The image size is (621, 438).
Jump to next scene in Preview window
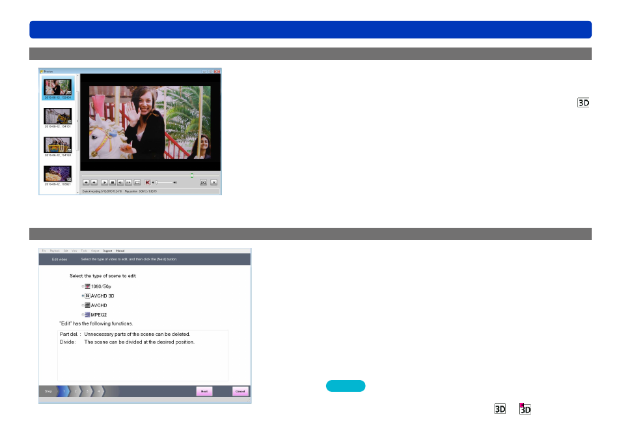pyautogui.click(x=94, y=182)
